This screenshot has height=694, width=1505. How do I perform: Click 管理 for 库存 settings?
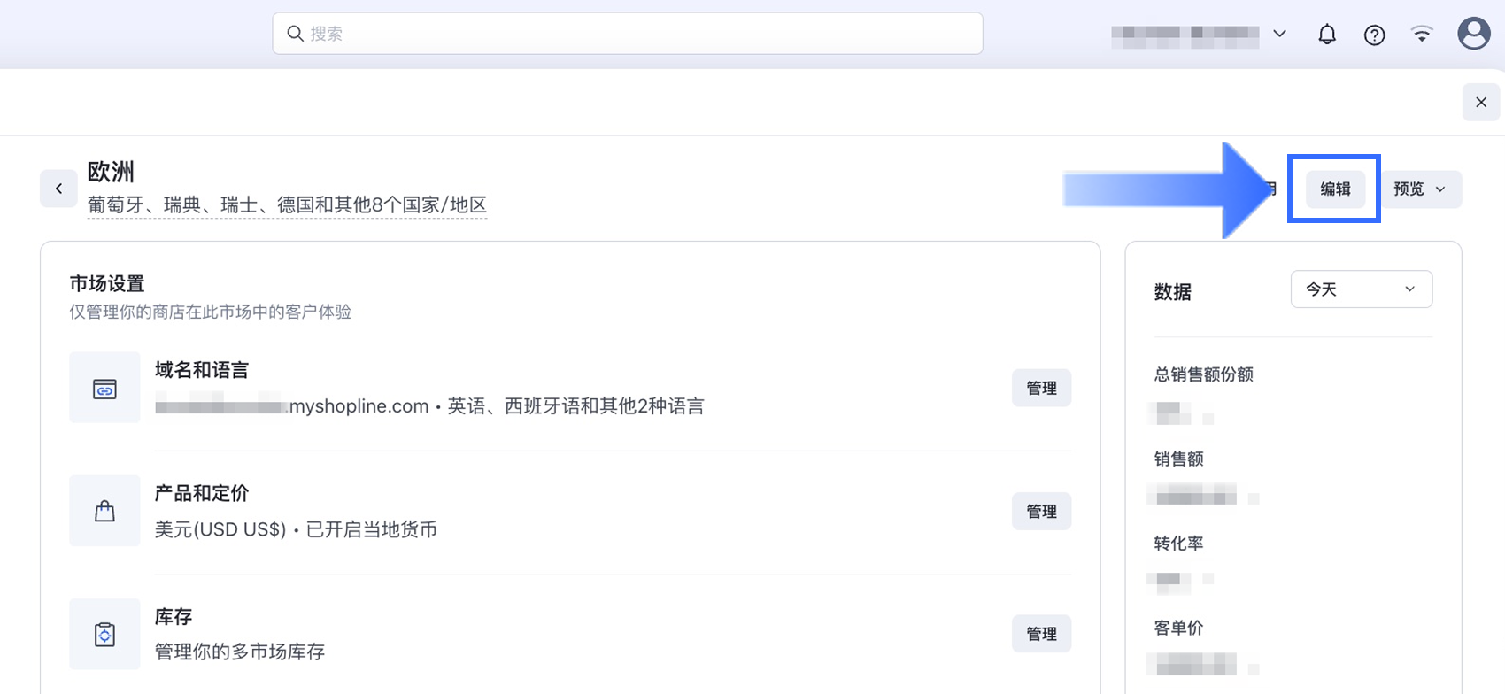[x=1041, y=634]
